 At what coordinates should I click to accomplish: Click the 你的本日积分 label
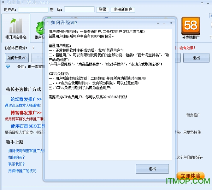pos(16,48)
